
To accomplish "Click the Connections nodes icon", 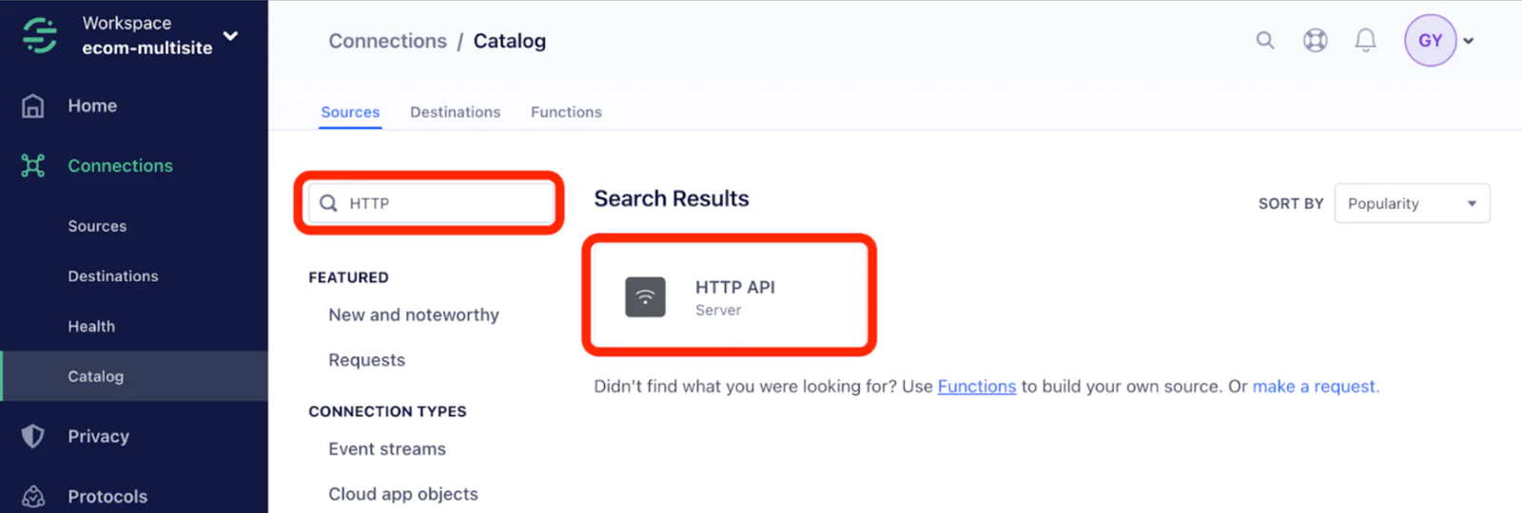I will click(x=33, y=166).
